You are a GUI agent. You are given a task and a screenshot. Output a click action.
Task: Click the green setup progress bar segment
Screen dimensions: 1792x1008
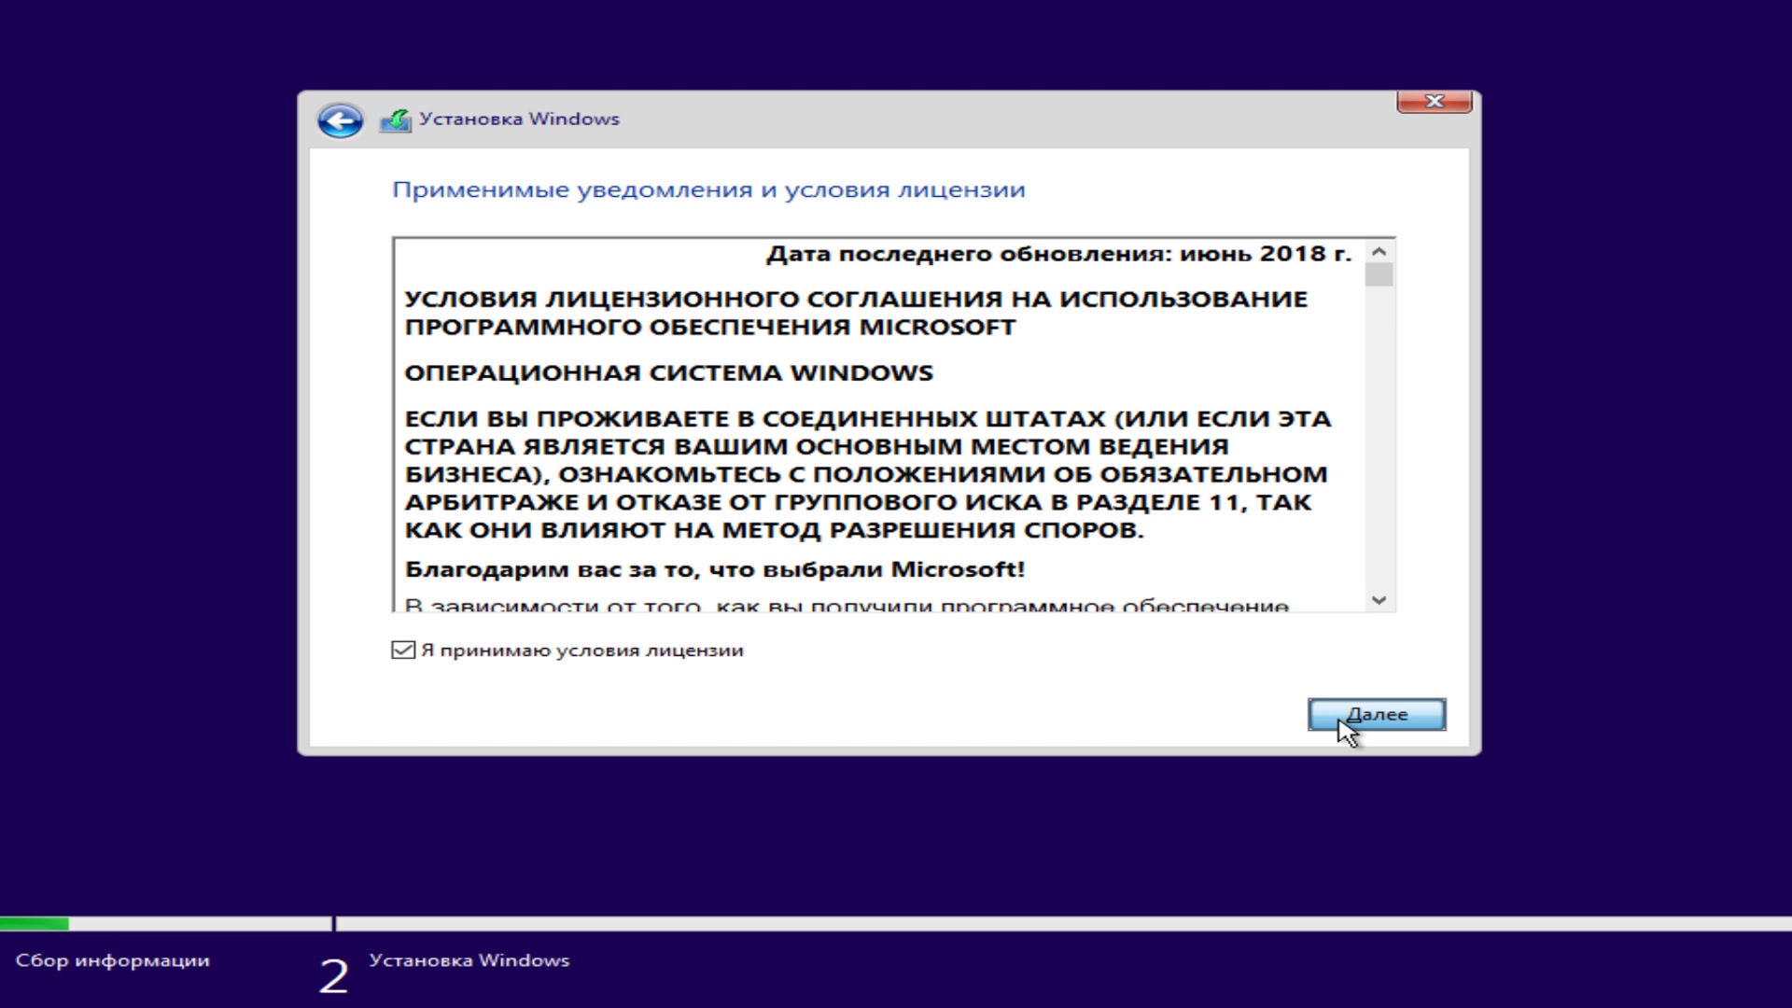click(x=34, y=924)
